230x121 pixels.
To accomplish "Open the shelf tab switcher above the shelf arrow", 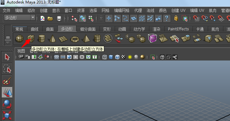I will click(x=8, y=37).
